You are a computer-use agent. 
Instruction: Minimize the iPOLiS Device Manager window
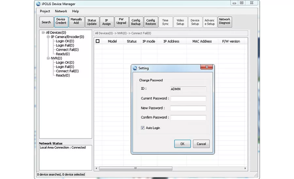click(234, 3)
